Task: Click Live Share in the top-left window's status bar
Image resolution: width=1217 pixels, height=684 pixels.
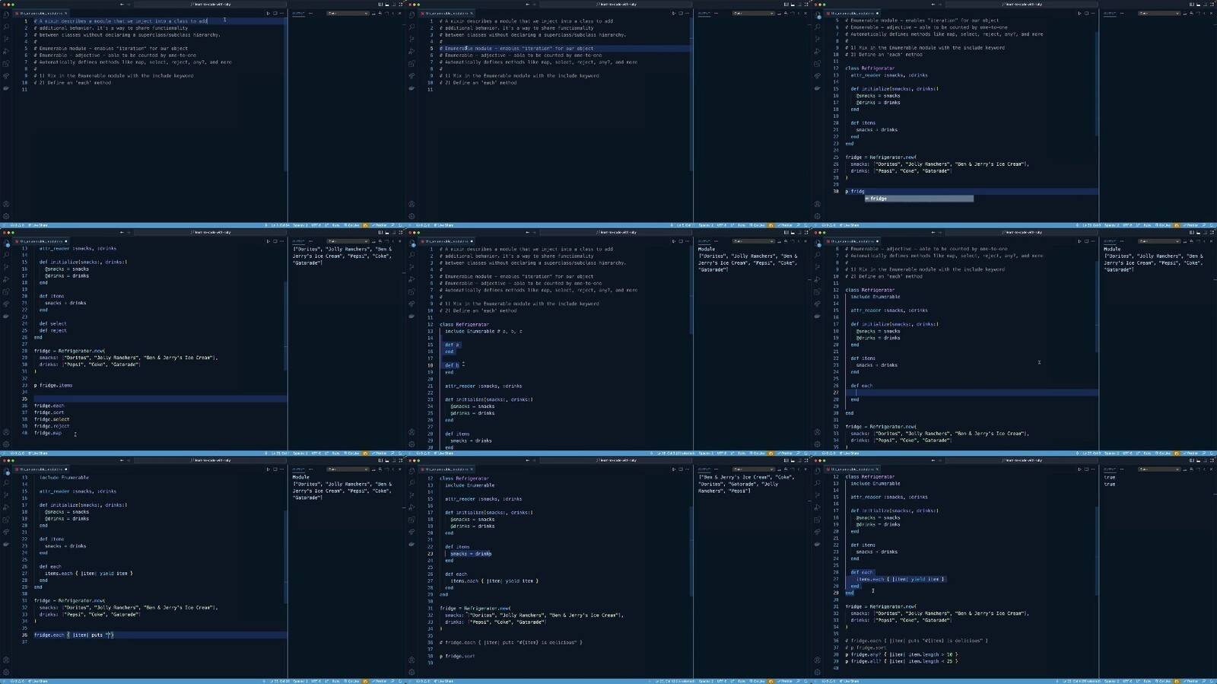Action: tap(40, 225)
